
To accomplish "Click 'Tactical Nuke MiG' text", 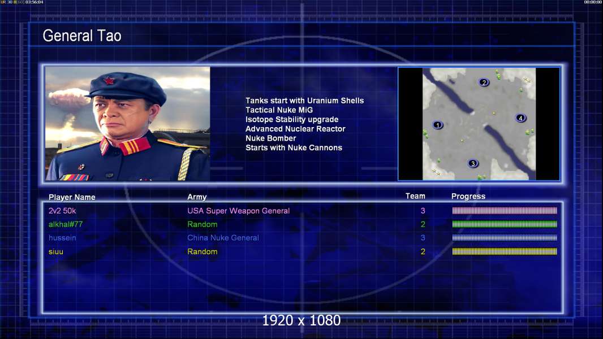I will coord(279,110).
